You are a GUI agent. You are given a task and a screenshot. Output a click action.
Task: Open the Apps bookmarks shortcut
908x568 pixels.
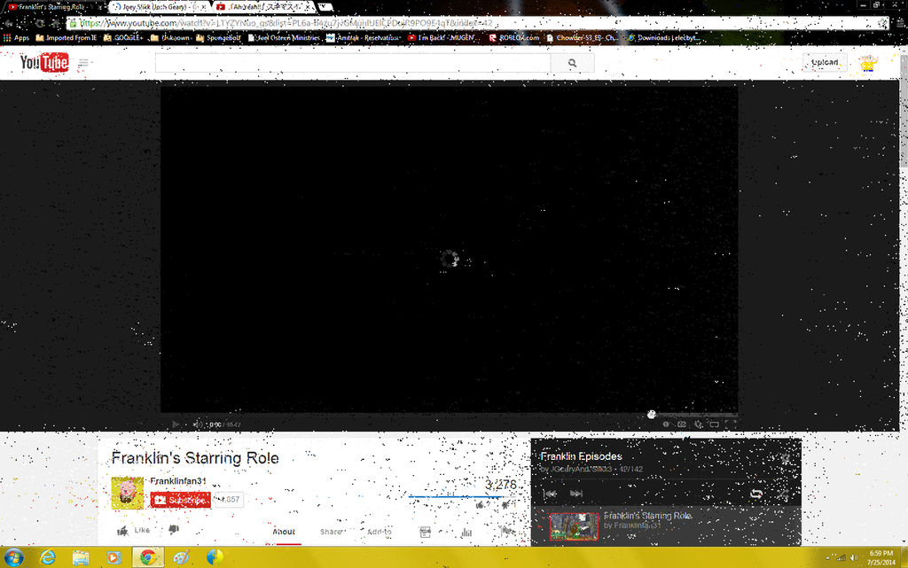pos(16,37)
